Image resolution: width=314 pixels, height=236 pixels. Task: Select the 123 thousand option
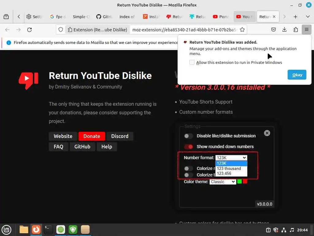tap(231, 168)
